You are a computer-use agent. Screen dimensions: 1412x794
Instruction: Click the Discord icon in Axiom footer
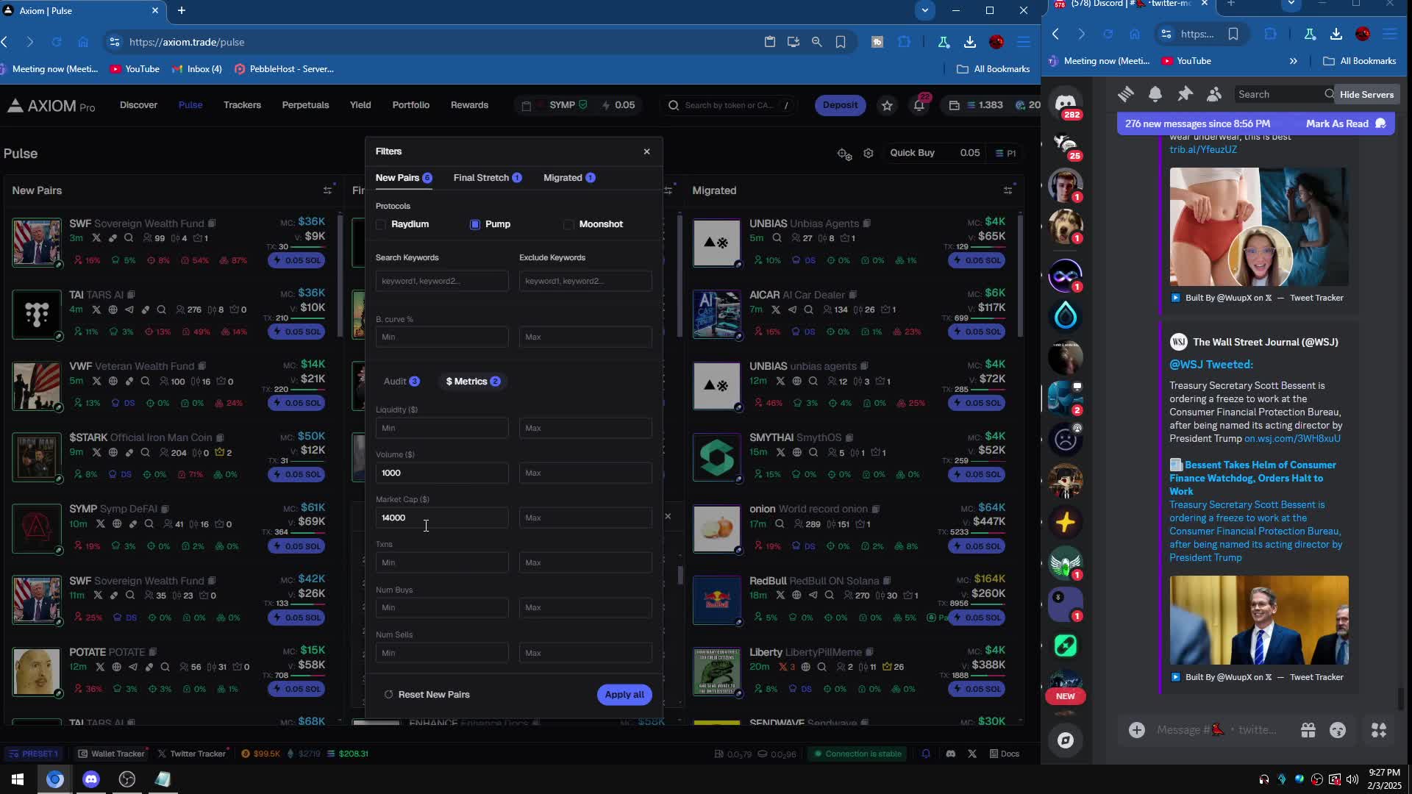click(951, 754)
